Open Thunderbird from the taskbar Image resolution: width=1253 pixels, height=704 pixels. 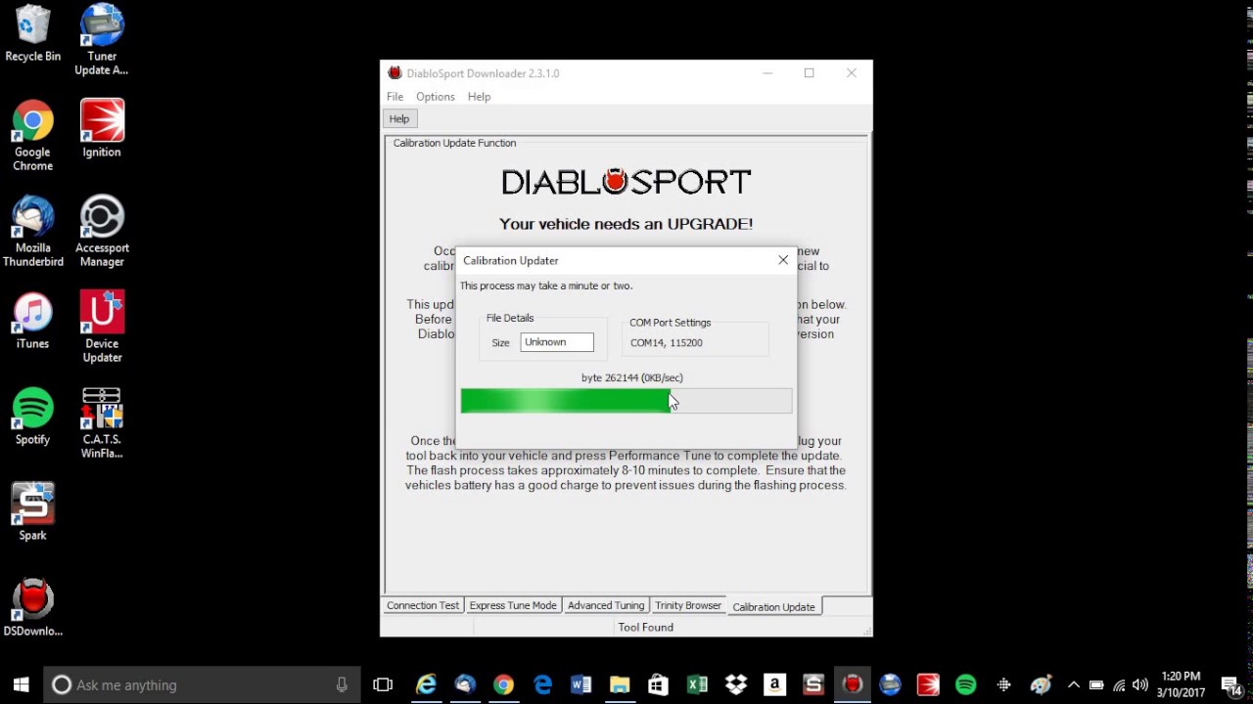[x=465, y=684]
